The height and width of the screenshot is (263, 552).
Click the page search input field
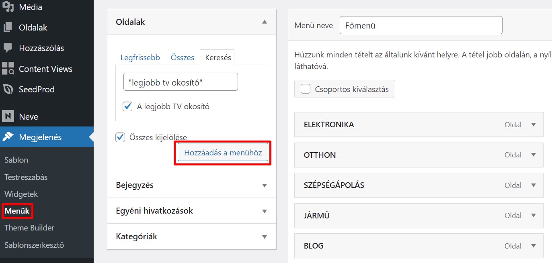[x=181, y=82]
